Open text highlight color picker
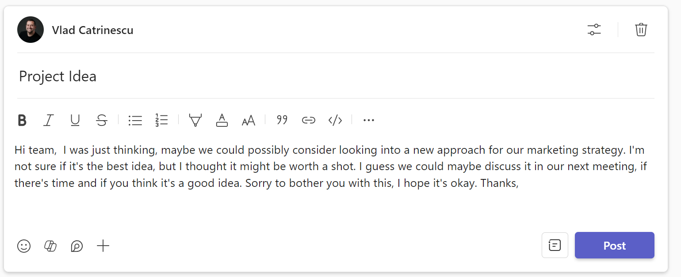The image size is (681, 277). click(195, 120)
